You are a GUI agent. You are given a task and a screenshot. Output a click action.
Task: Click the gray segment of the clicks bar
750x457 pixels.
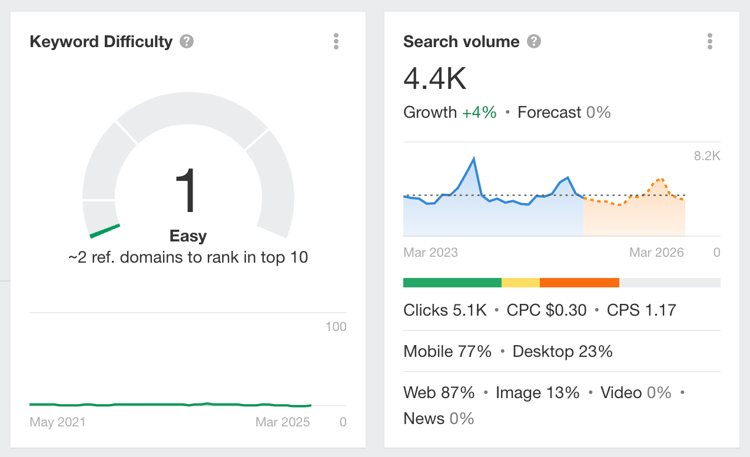pos(670,283)
